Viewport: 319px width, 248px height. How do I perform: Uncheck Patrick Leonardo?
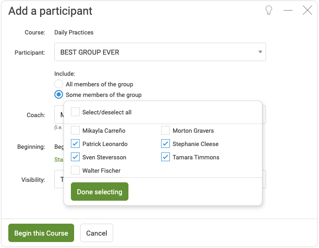click(x=75, y=144)
